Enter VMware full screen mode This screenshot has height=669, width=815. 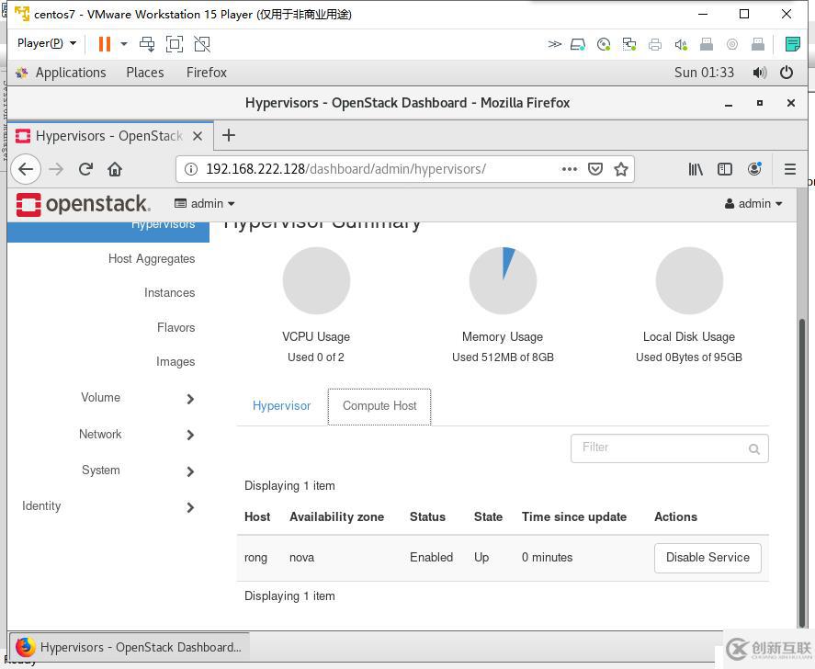click(x=175, y=43)
